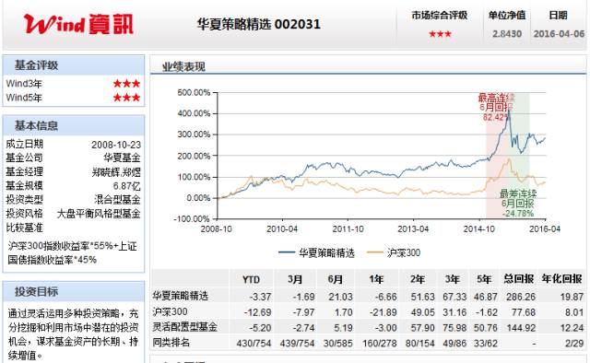Click the fund manager names 郑晓辉,郑煜
Viewport: 590px width, 363px height.
tap(116, 172)
